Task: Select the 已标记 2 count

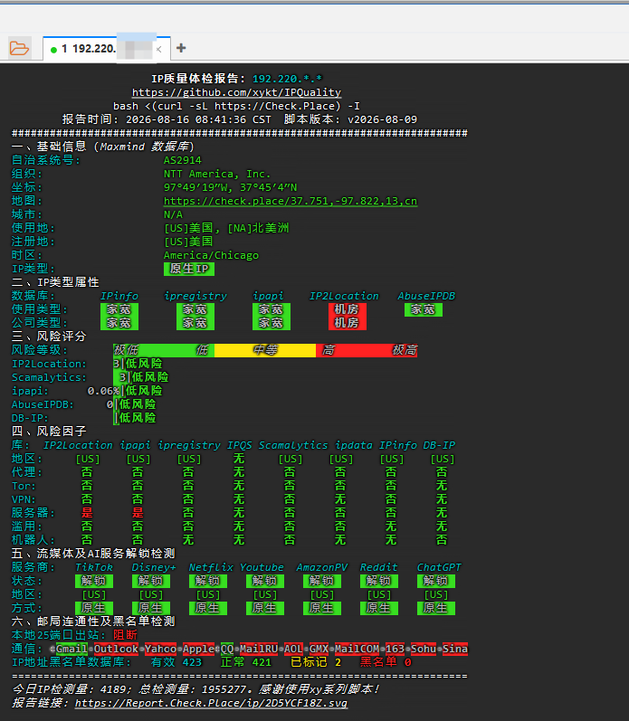Action: pos(316,662)
